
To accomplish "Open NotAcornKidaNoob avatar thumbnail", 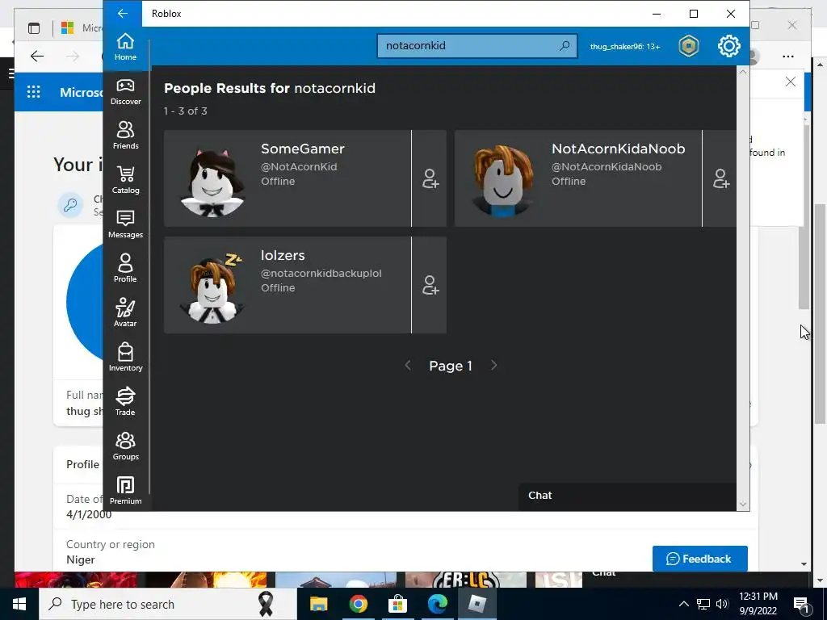I will pyautogui.click(x=502, y=180).
